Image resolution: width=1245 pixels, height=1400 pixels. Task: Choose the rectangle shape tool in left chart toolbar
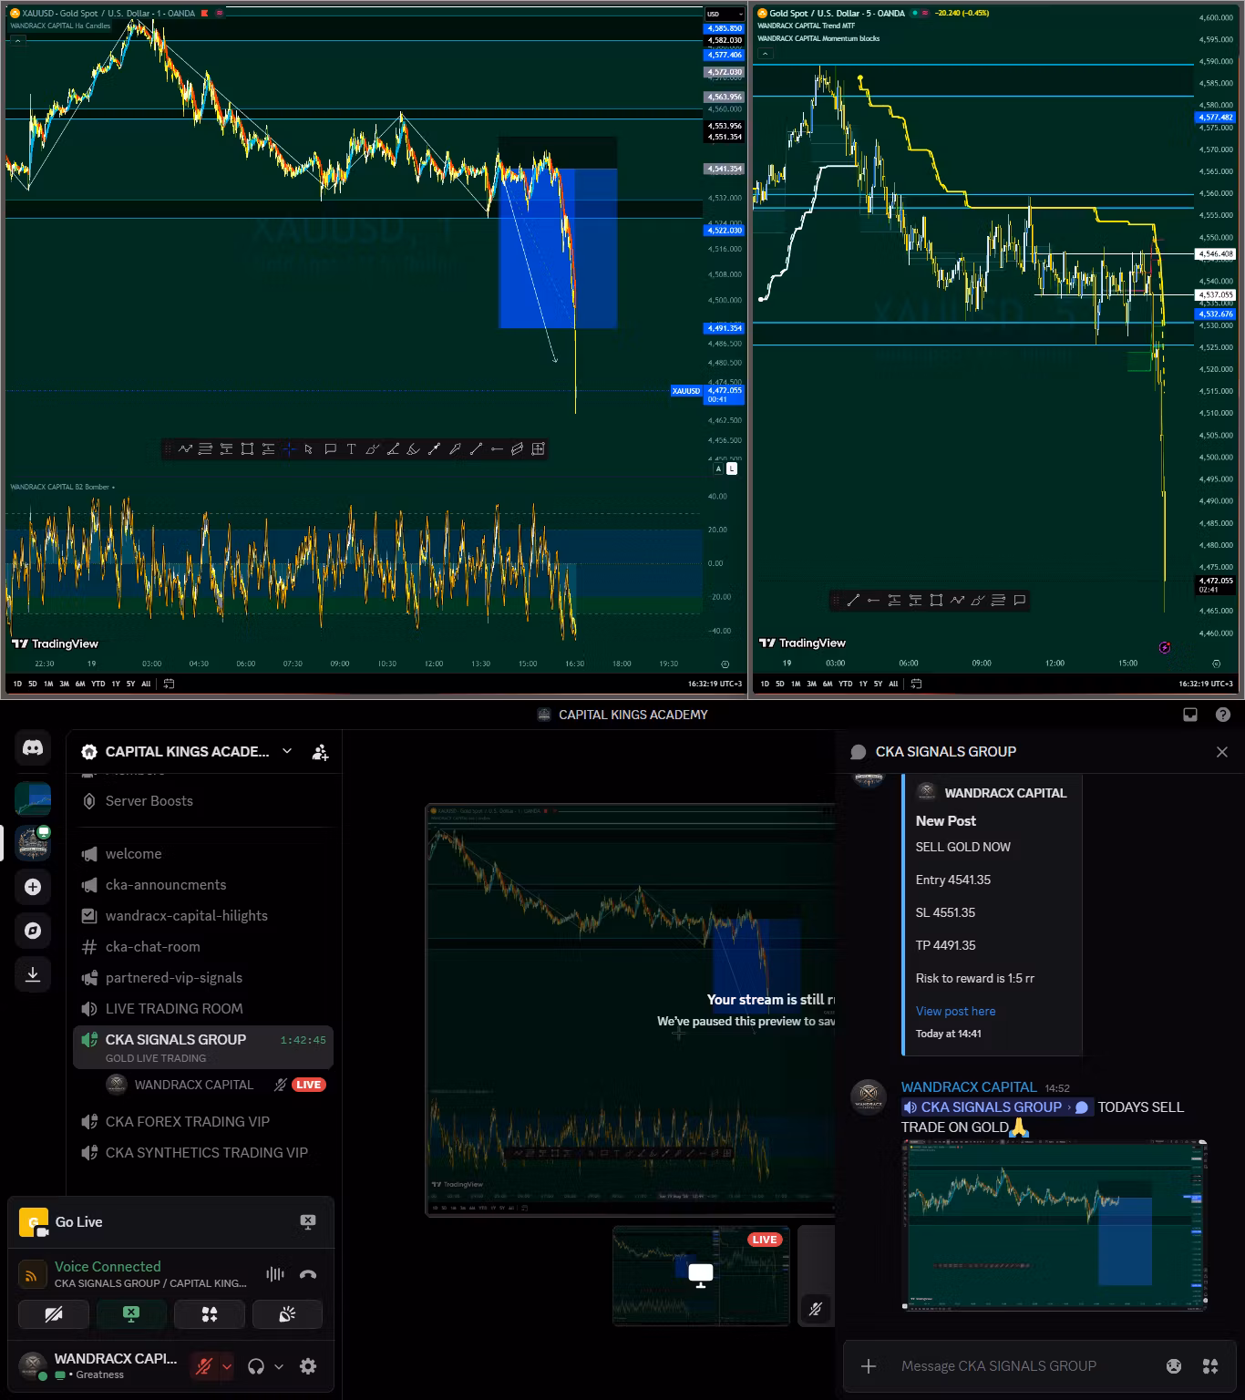[247, 448]
